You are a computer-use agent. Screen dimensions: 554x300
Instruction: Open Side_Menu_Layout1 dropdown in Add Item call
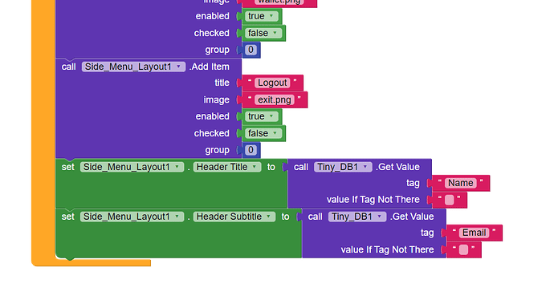click(133, 67)
